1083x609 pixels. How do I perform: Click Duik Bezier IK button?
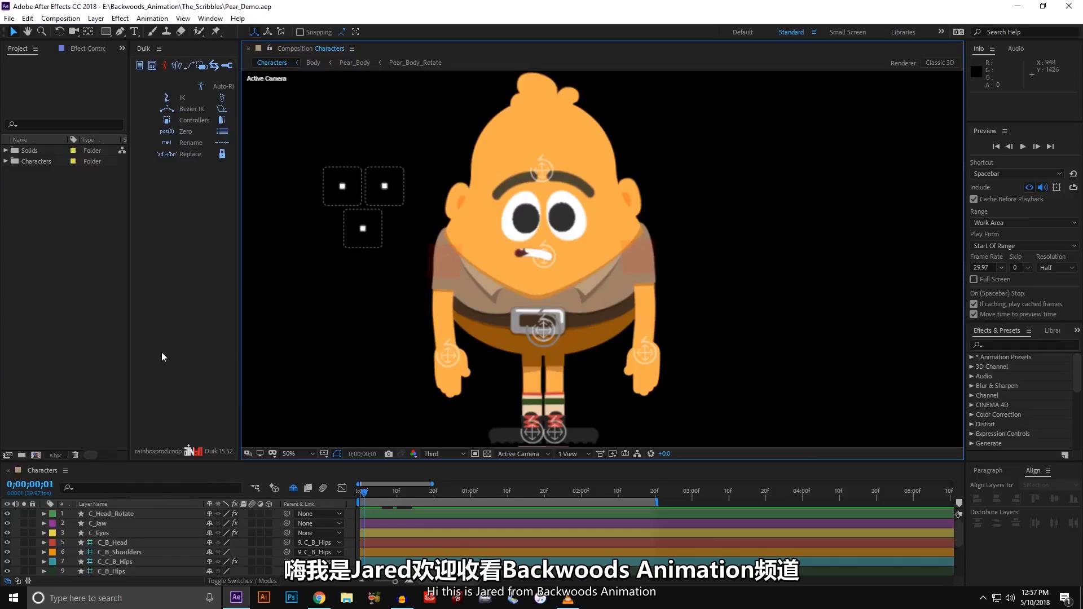coord(192,109)
